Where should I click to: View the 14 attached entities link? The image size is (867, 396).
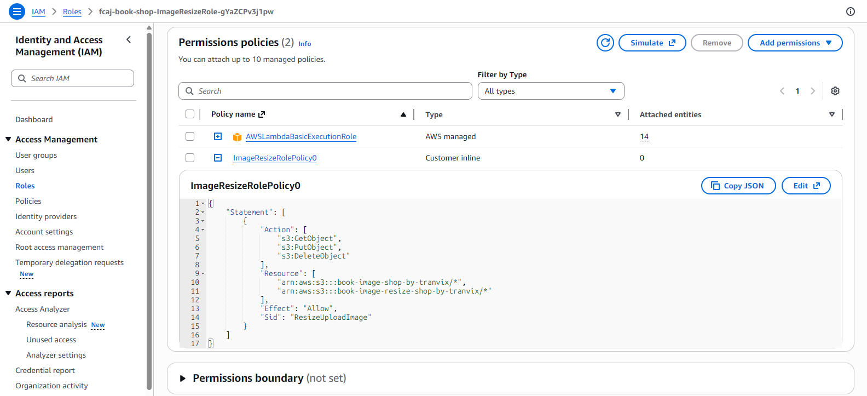pyautogui.click(x=644, y=136)
